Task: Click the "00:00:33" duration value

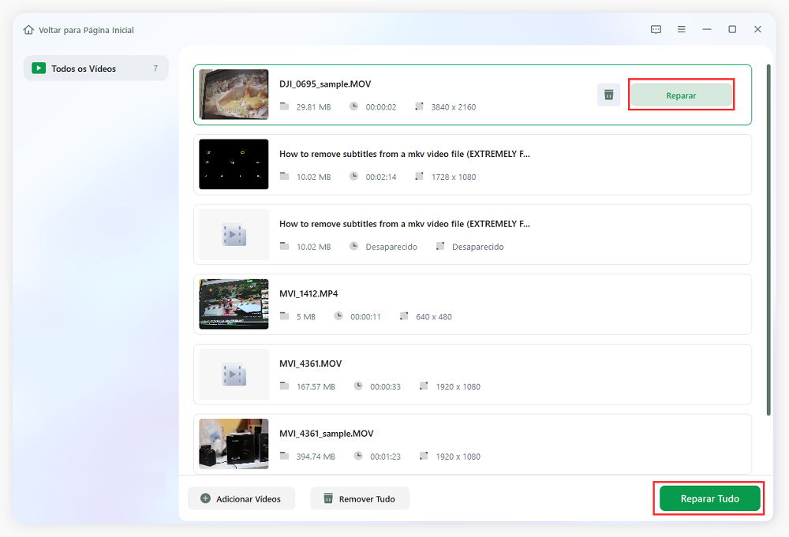Action: click(x=386, y=386)
